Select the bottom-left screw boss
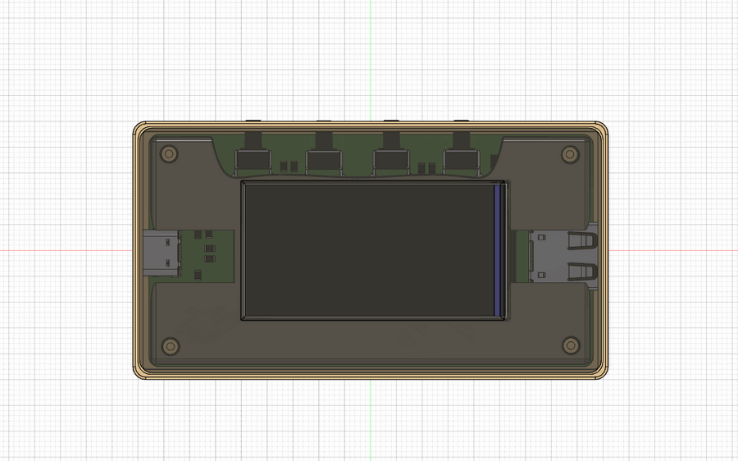The width and height of the screenshot is (738, 461). point(171,346)
